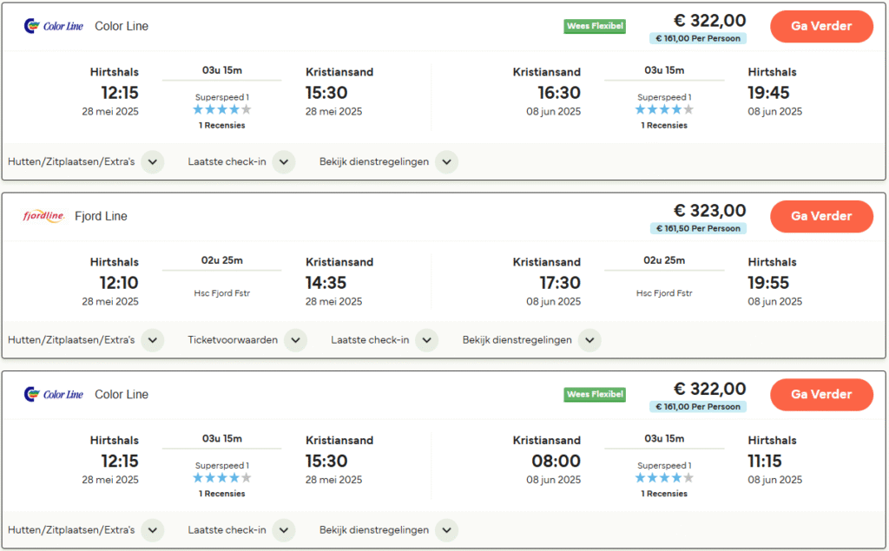
Task: Click star rating on 08:00 return sailing
Action: pyautogui.click(x=664, y=478)
